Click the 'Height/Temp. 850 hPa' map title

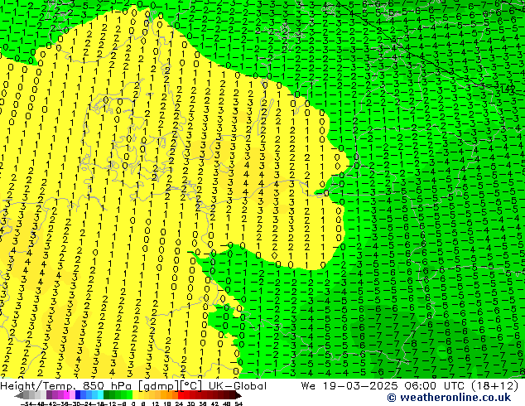pos(66,386)
